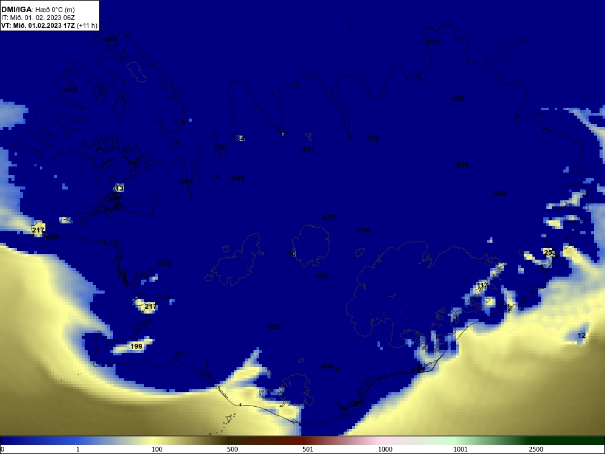This screenshot has height=454, width=605.
Task: Click the -803 value on the map
Action: (273, 327)
